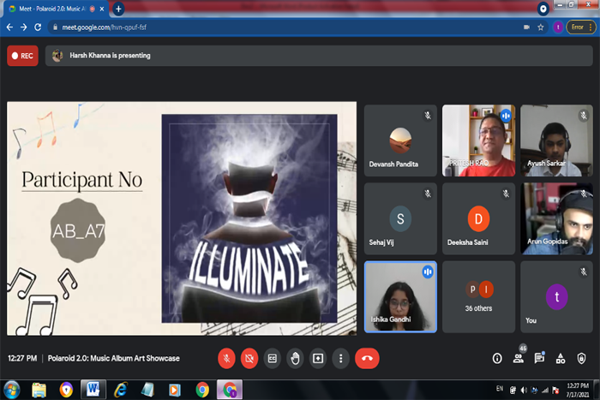Screen dimensions: 600x400
Task: Click the Chrome Error update button
Action: point(581,27)
